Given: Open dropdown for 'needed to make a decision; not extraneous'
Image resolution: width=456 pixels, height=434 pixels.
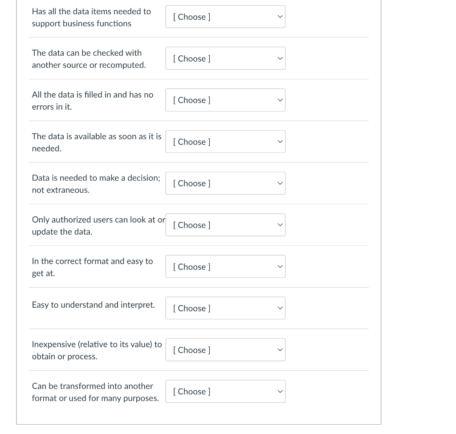Looking at the screenshot, I should 225,183.
